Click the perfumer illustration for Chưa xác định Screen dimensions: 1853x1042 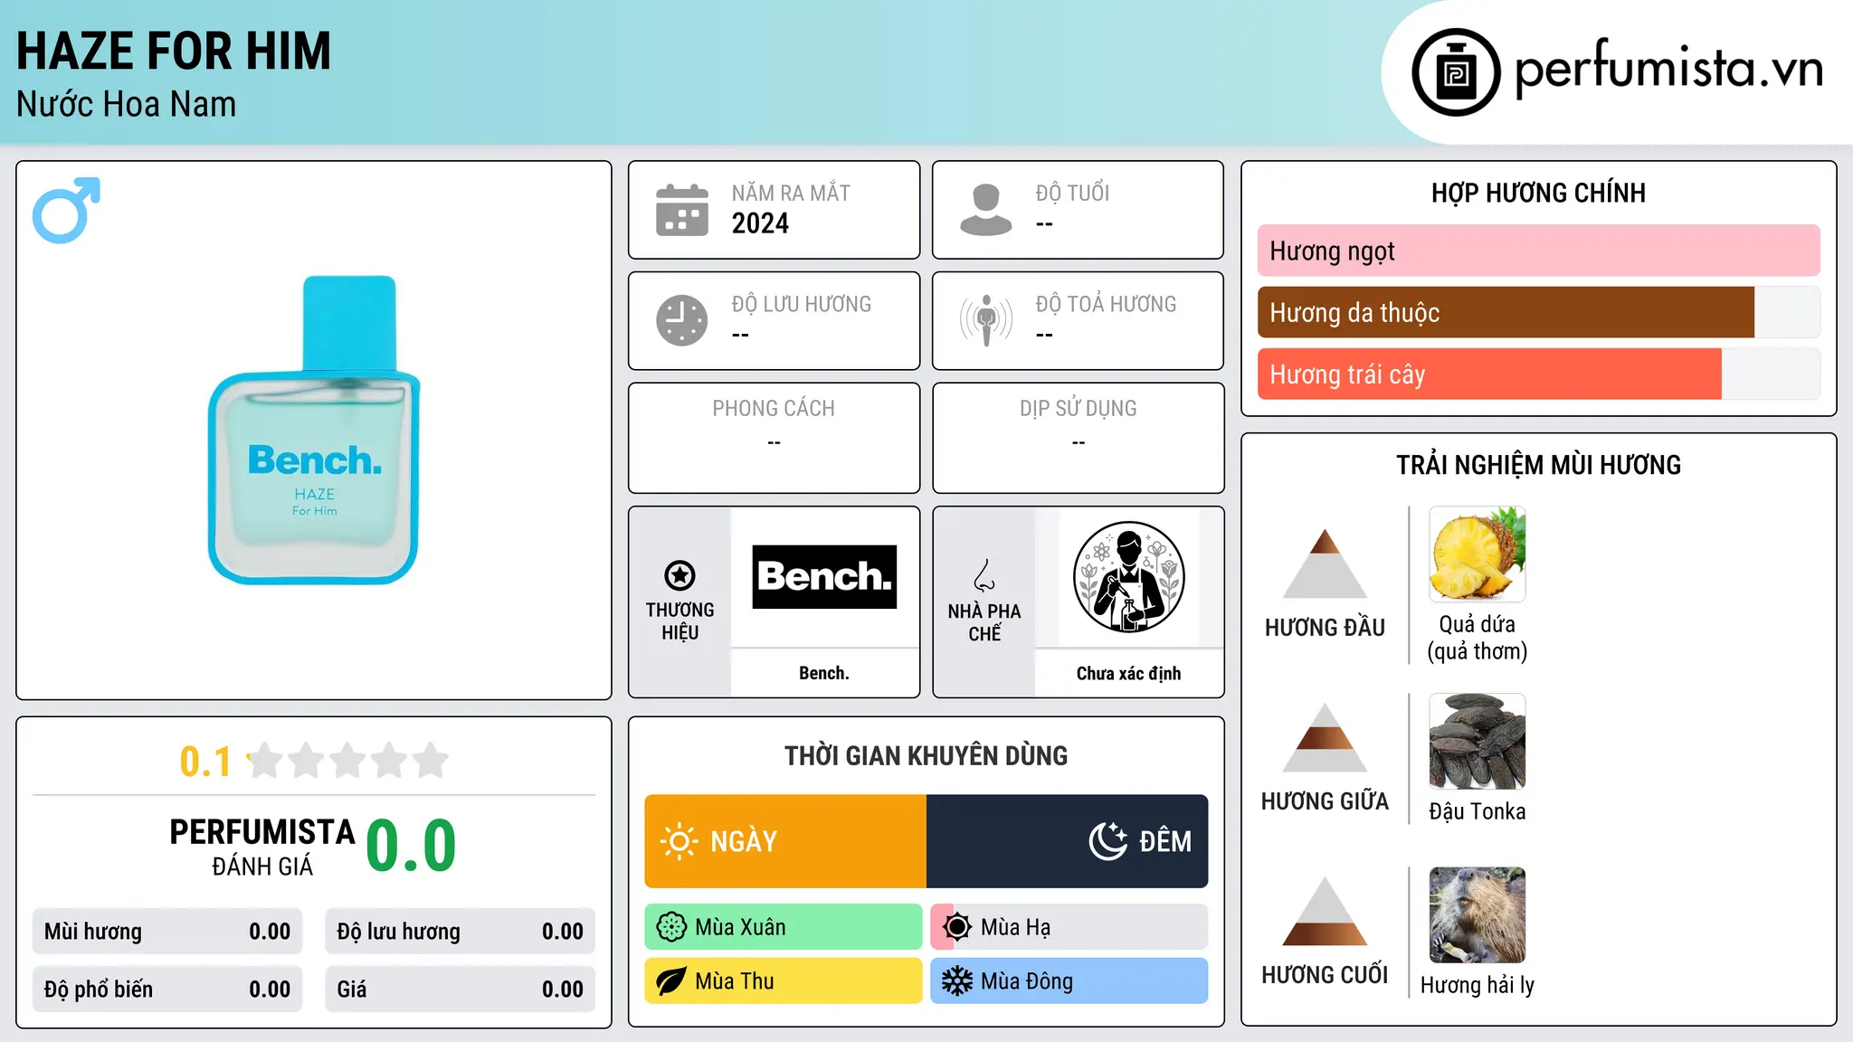click(x=1128, y=577)
